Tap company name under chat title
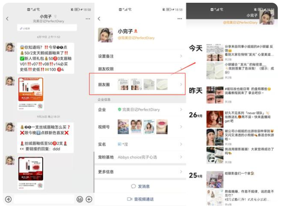 click(x=48, y=21)
